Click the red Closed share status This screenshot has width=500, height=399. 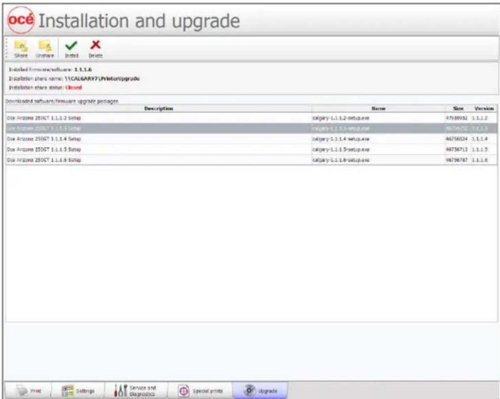[74, 88]
